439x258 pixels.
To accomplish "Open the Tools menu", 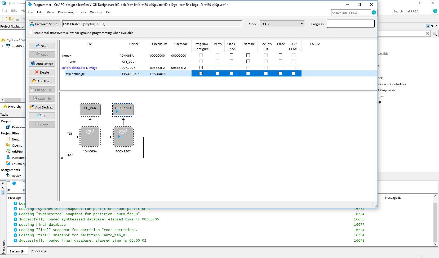I will (82, 12).
